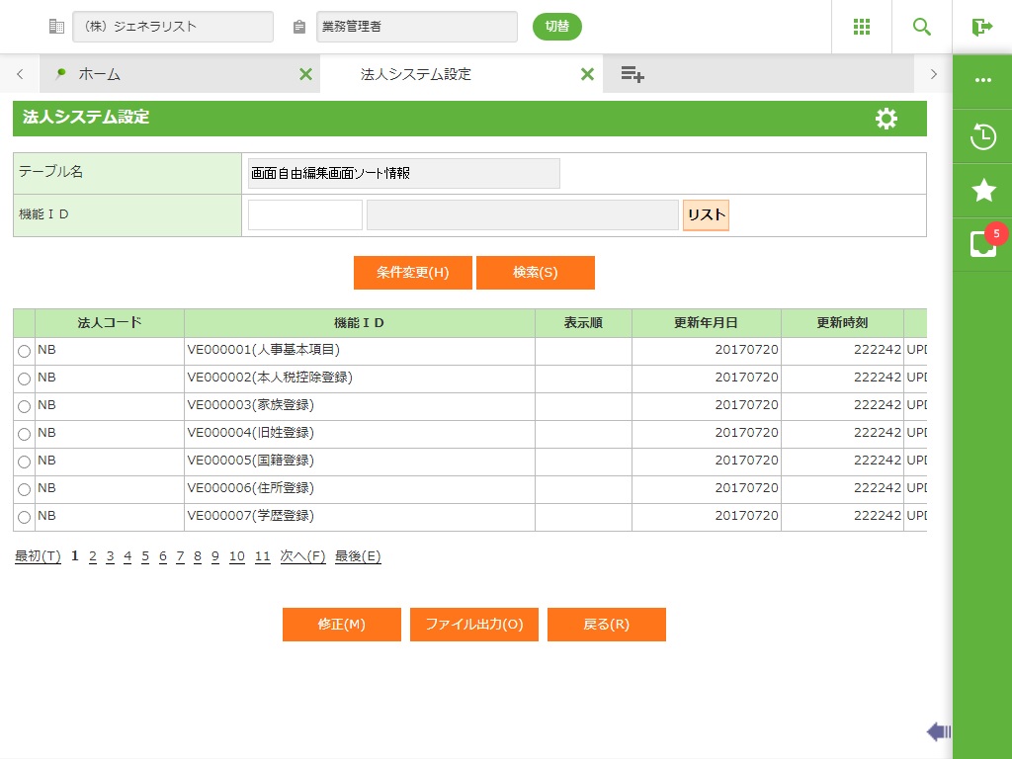Screen dimensions: 1012x759
Task: Open inbox icon with 5 notifications
Action: pos(982,244)
